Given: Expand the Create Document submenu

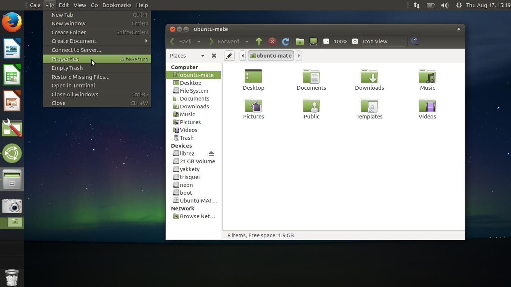Looking at the screenshot, I should (97, 41).
